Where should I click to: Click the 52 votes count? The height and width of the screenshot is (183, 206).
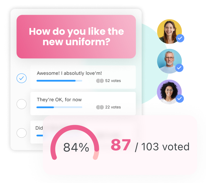[113, 81]
